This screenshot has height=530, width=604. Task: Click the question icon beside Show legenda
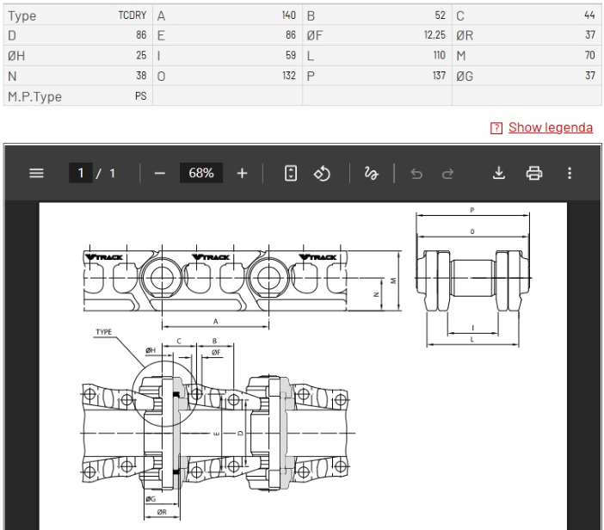click(x=496, y=128)
